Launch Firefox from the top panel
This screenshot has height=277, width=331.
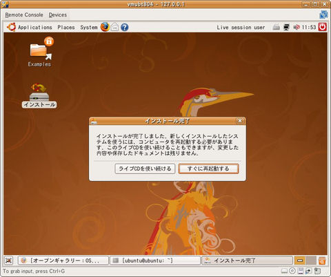[x=105, y=27]
